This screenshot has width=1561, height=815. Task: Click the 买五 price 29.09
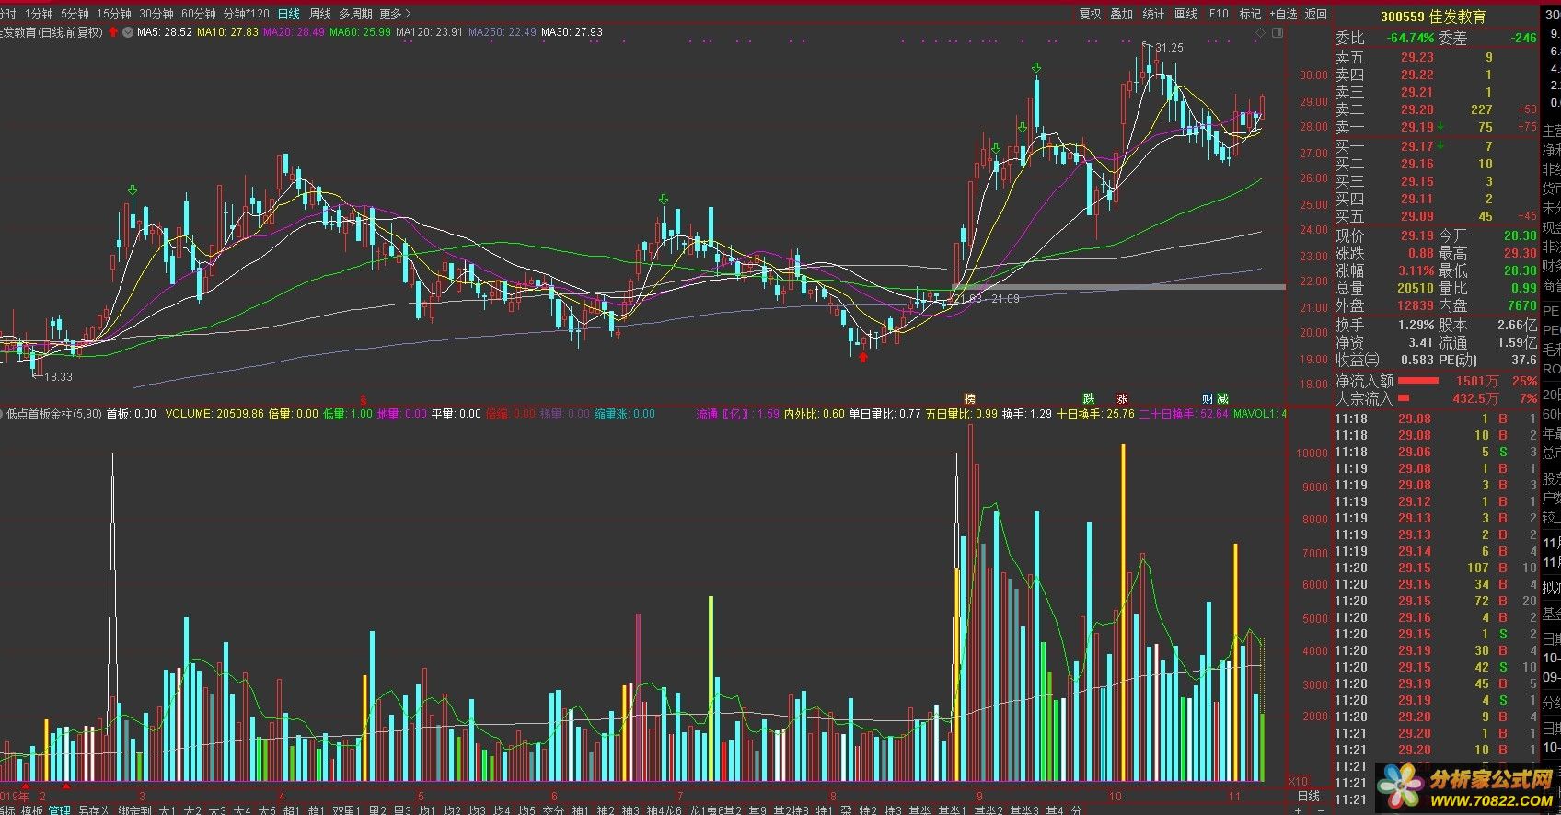point(1417,216)
